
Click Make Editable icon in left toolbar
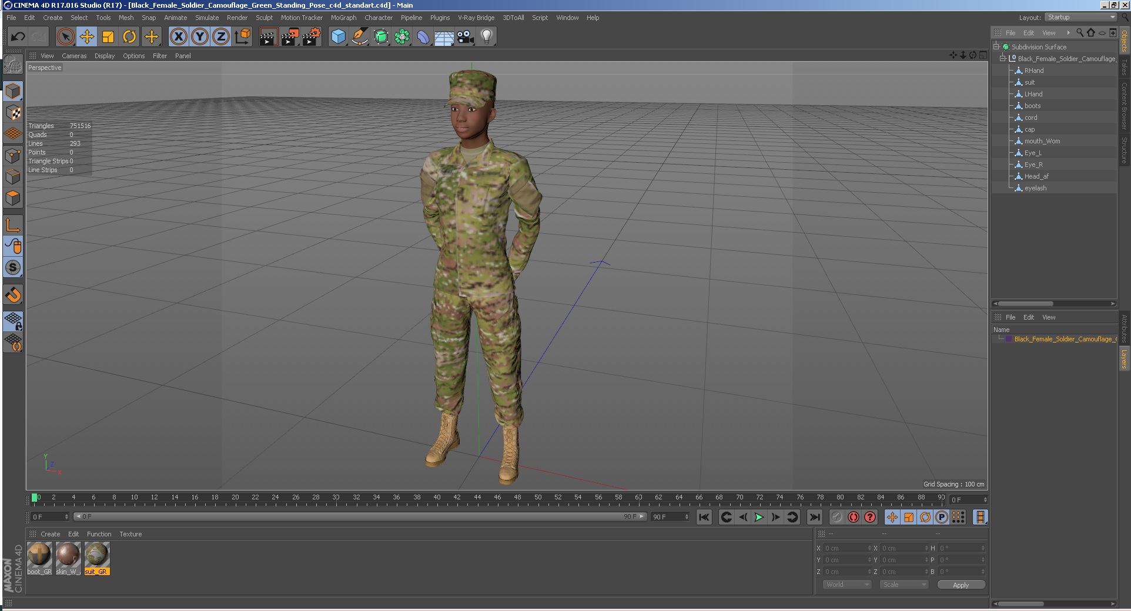pos(13,65)
